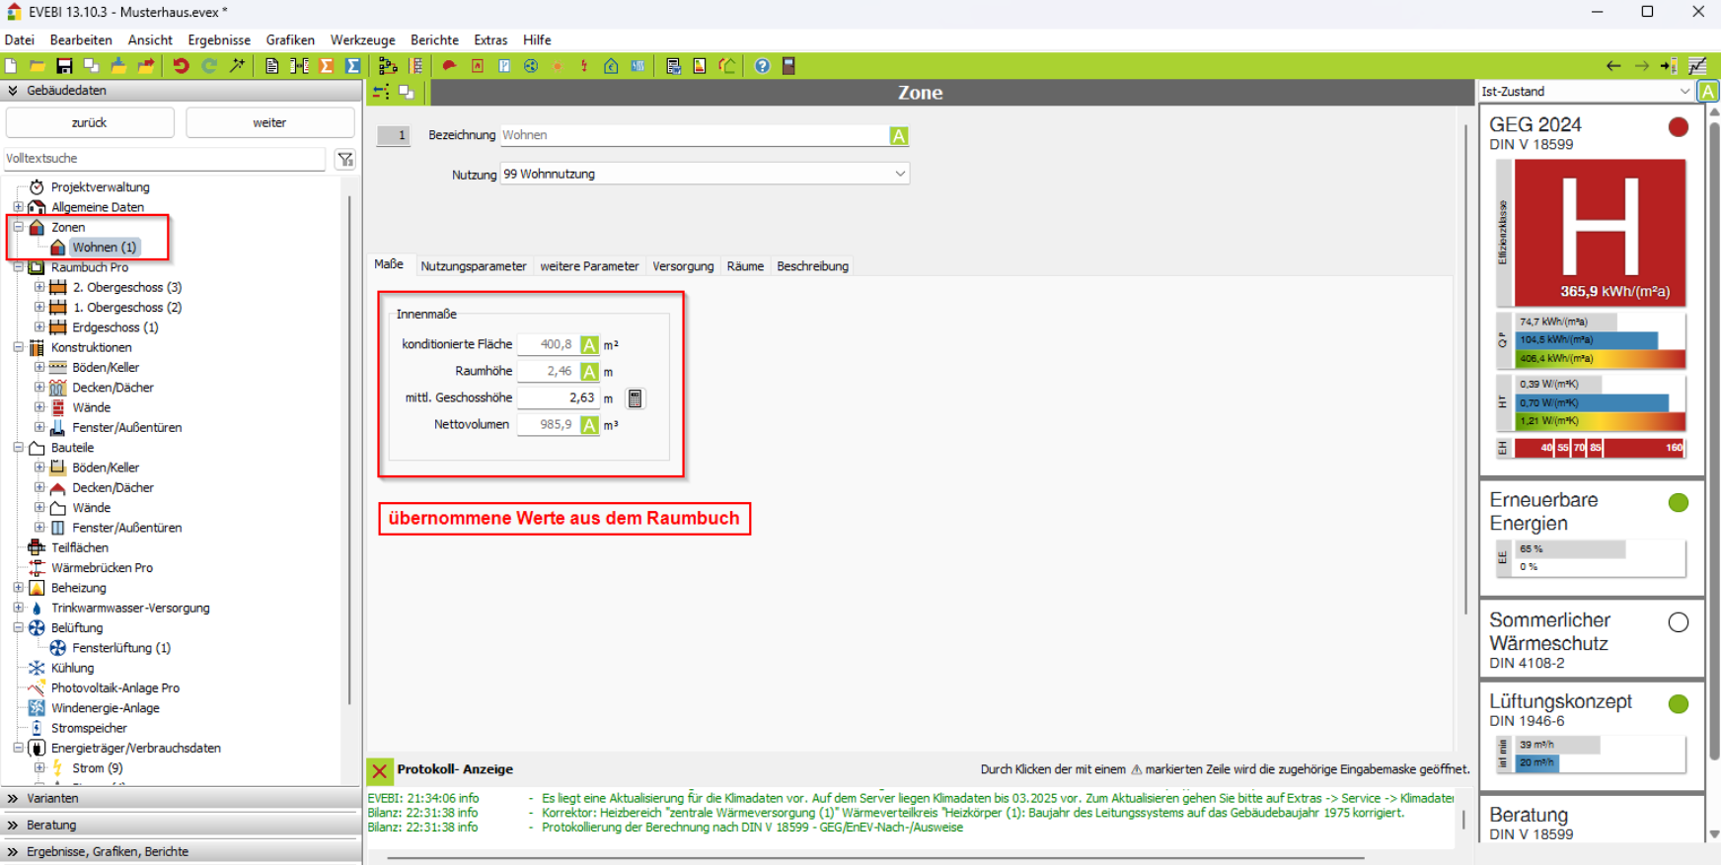The height and width of the screenshot is (865, 1721).
Task: Click the mittl. Geschosshöhe input field
Action: coord(558,398)
